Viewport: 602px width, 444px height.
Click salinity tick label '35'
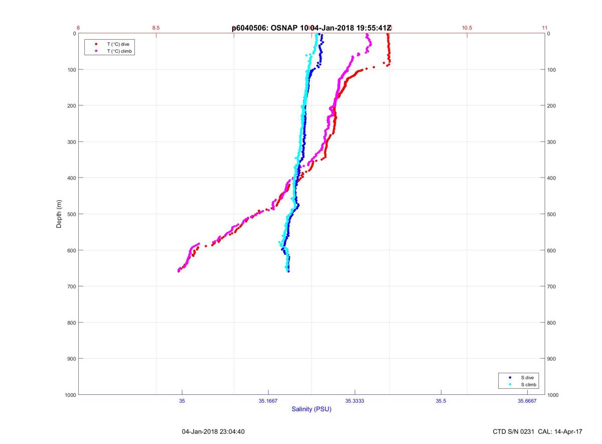182,401
